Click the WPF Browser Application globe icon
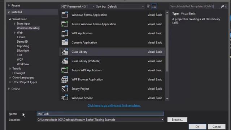Screen dimensions: 231x130 click(x=65, y=79)
